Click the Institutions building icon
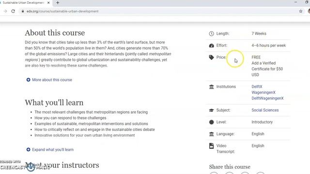Viewport: 310px width, 174px height. (211, 87)
